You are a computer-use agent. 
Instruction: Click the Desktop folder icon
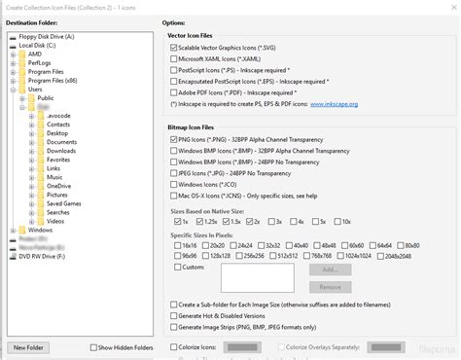(x=41, y=133)
